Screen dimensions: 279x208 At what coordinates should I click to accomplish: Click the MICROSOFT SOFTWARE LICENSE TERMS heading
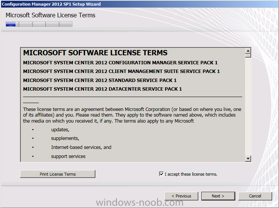tap(95, 53)
